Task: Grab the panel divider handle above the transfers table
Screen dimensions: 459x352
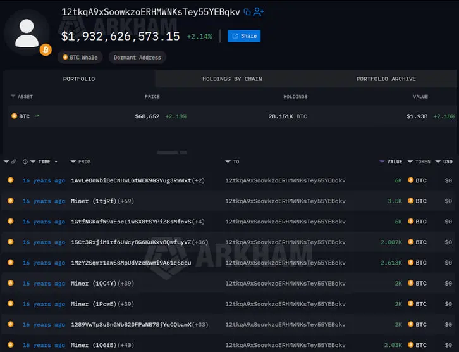Action: tap(172, 153)
